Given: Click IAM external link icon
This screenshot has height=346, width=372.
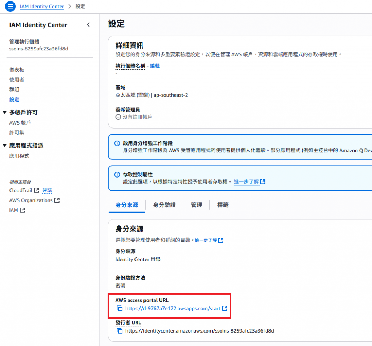Looking at the screenshot, I should (23, 210).
